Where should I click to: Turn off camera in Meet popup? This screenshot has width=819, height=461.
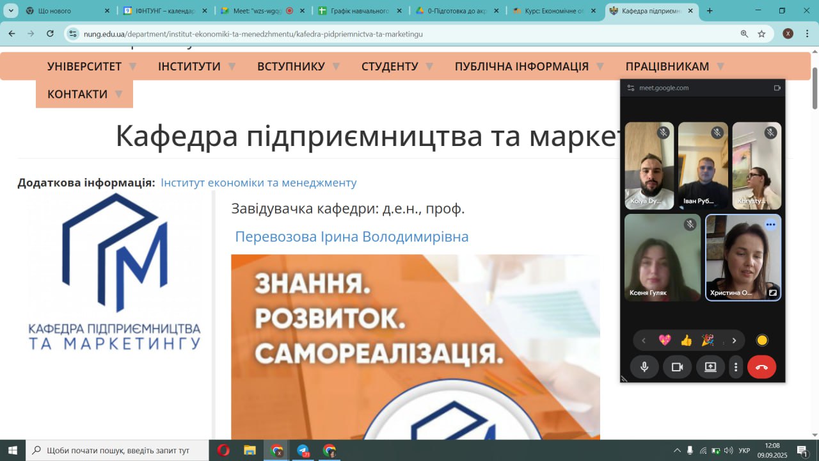tap(677, 367)
